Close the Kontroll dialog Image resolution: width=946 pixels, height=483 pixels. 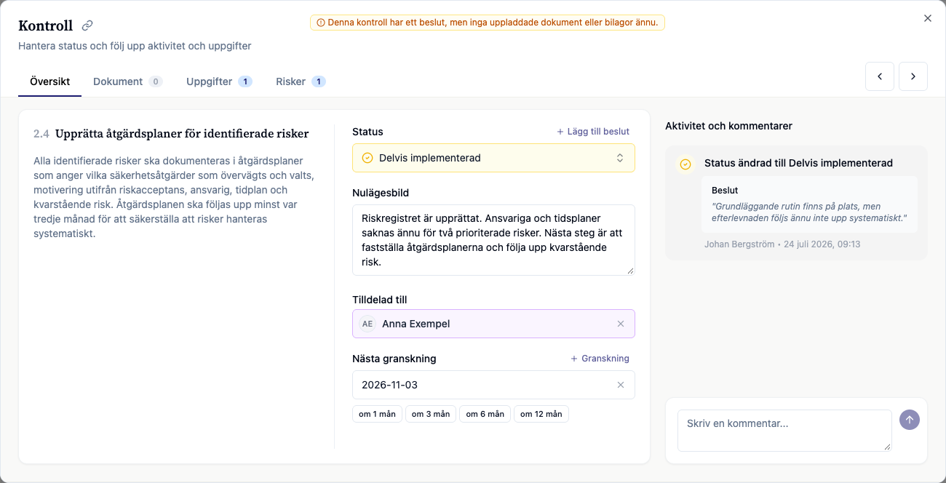tap(928, 18)
